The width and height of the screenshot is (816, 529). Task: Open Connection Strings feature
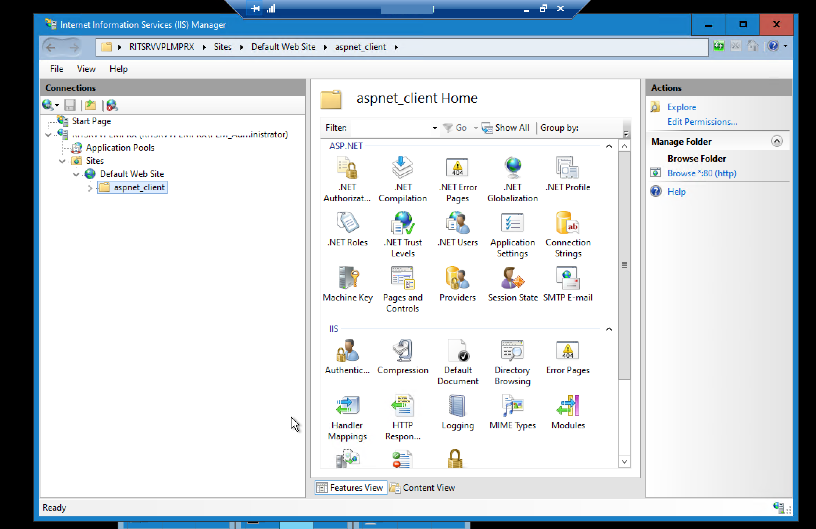[568, 234]
